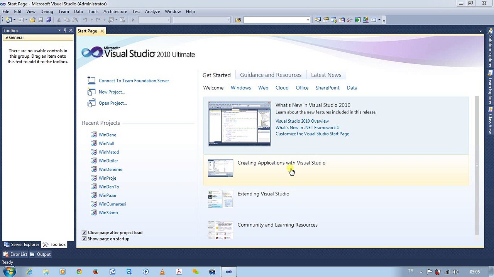This screenshot has width=494, height=277.
Task: Close the Toolbox panel
Action: tap(71, 30)
